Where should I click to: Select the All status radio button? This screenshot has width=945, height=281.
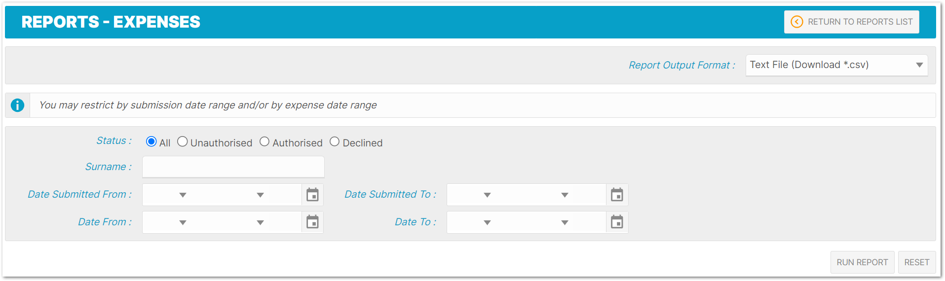[151, 142]
